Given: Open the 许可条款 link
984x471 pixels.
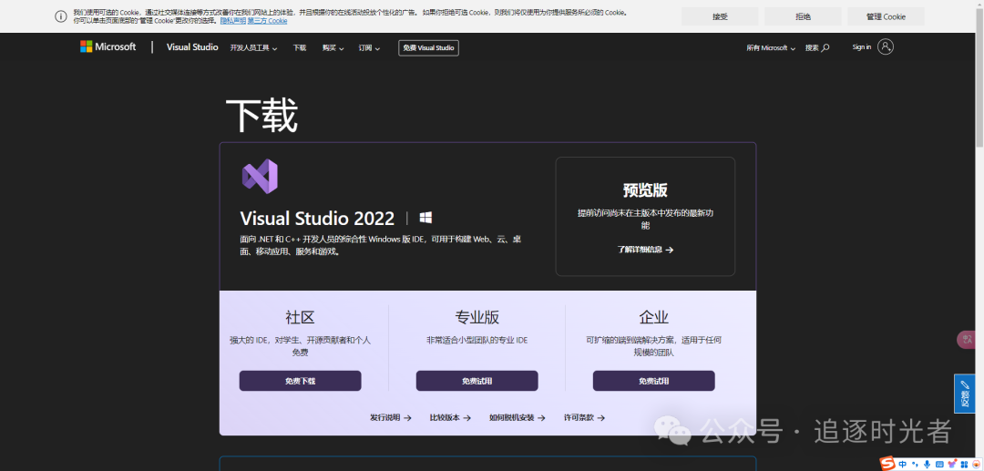Looking at the screenshot, I should click(x=584, y=417).
